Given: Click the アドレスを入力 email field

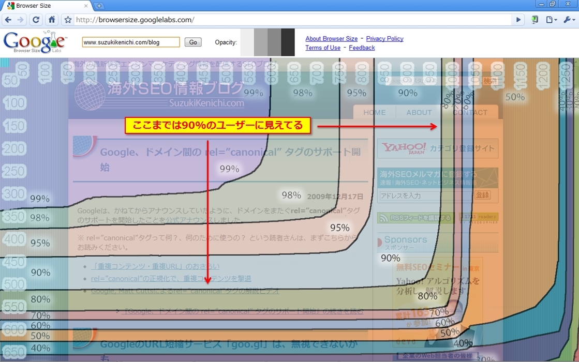Looking at the screenshot, I should tap(426, 195).
